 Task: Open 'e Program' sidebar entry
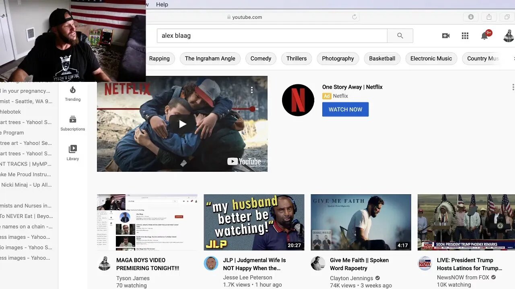12,132
